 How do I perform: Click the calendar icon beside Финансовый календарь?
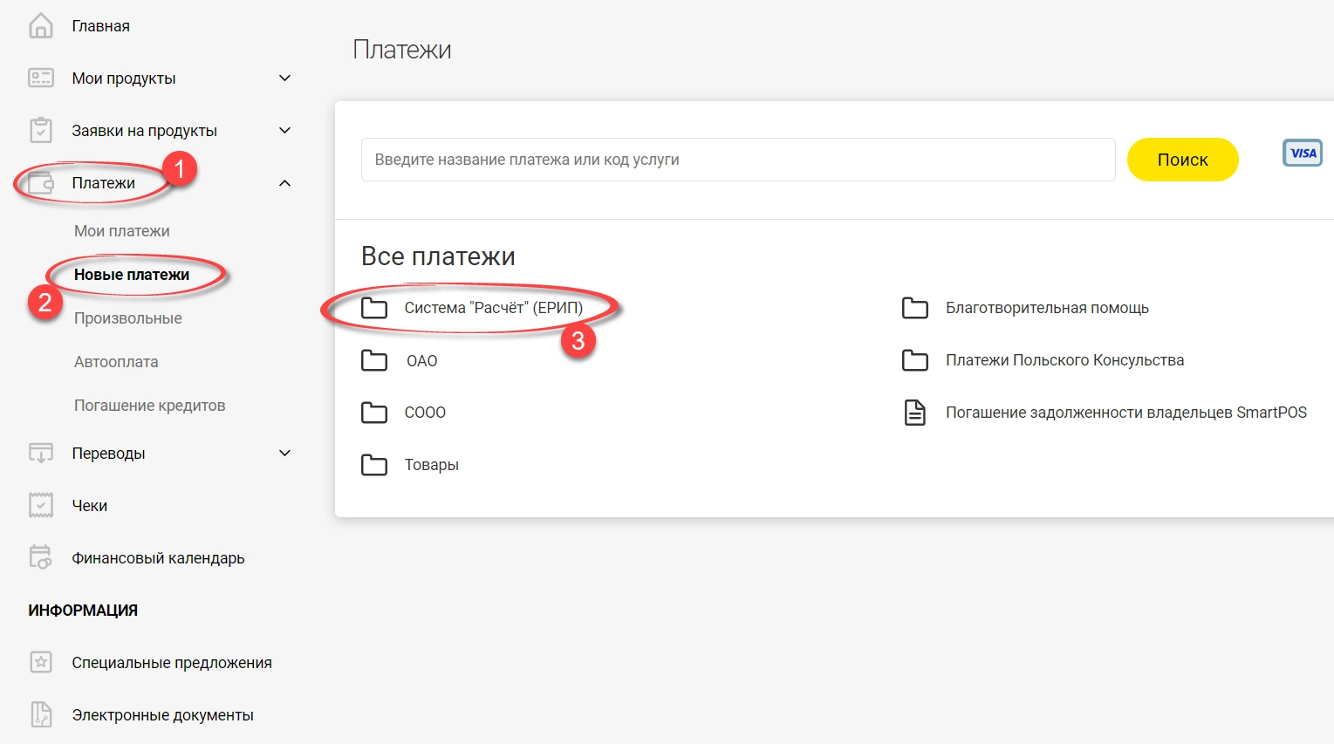pos(41,558)
